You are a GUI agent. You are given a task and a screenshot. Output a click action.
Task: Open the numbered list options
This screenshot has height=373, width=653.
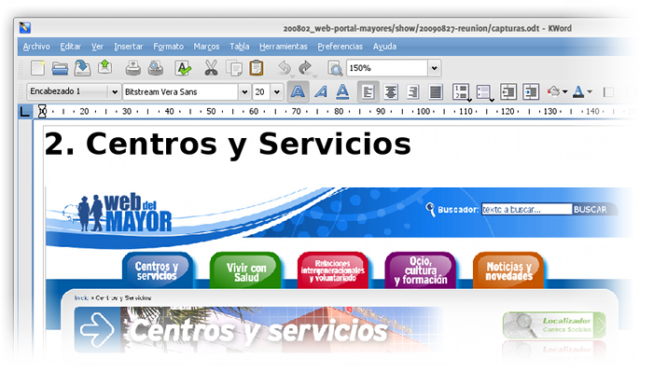(x=462, y=92)
